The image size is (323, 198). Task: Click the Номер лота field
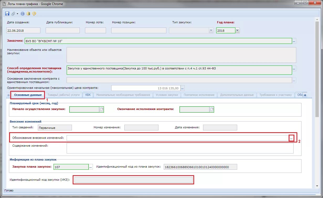[96, 30]
